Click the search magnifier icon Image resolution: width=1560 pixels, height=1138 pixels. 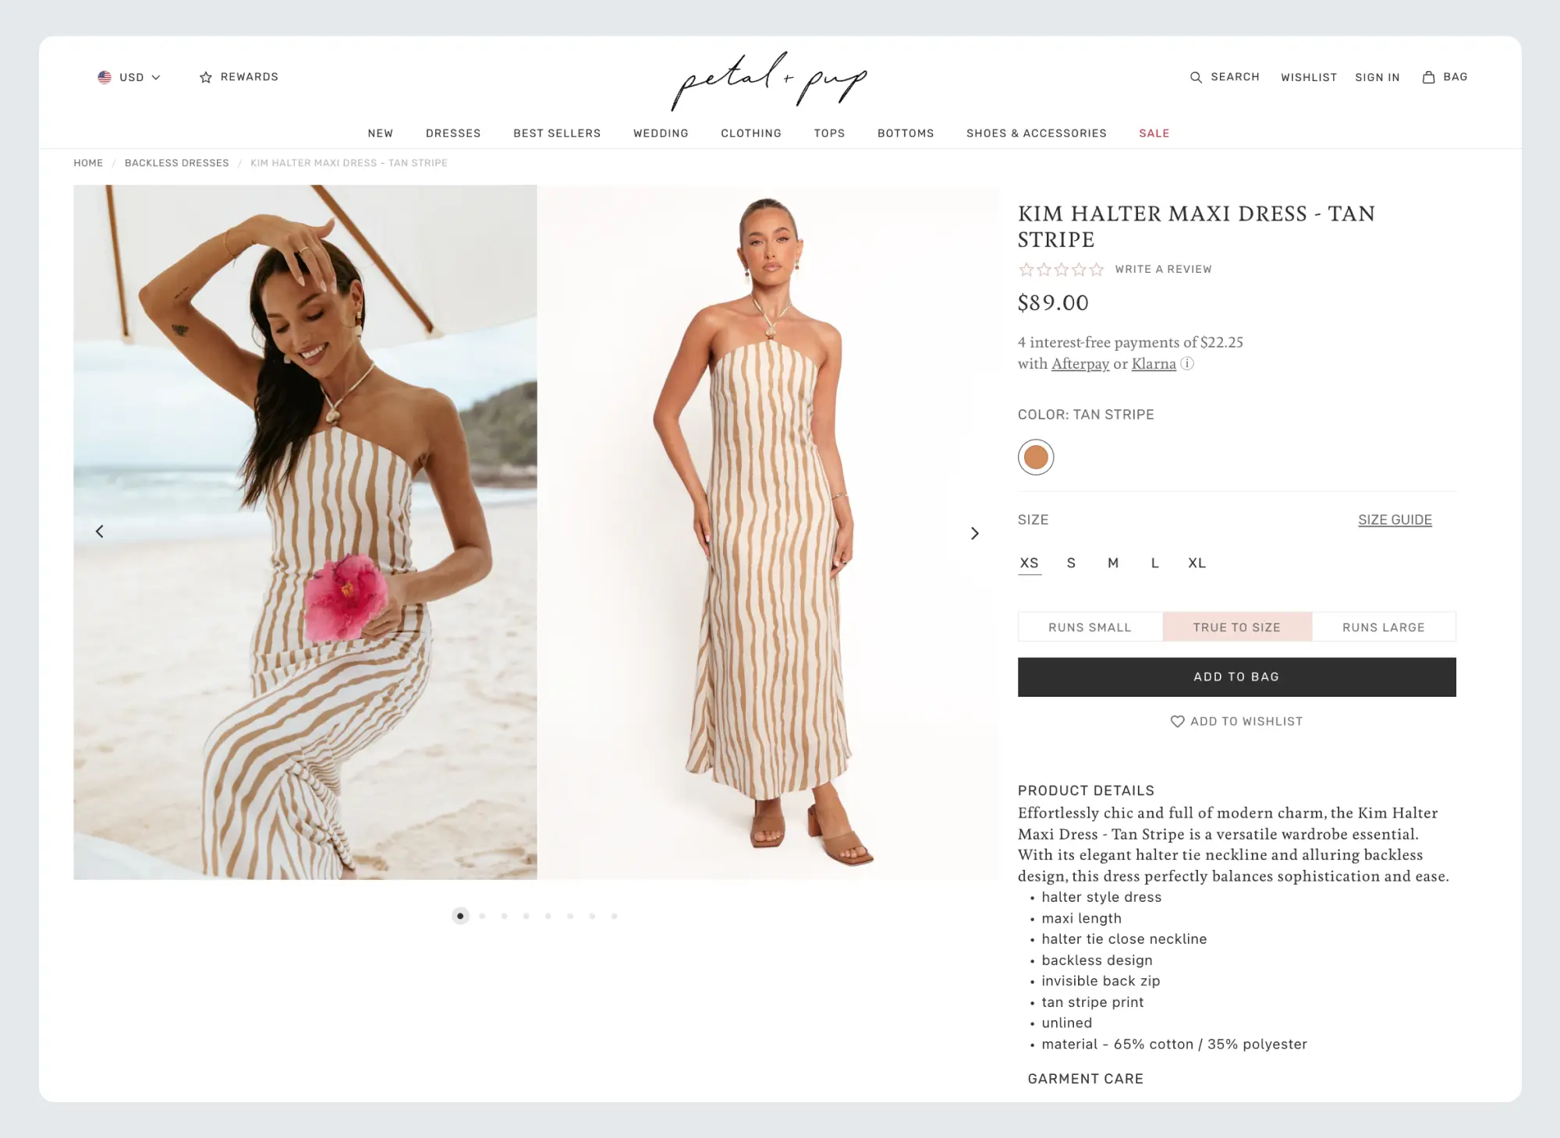[x=1196, y=77]
